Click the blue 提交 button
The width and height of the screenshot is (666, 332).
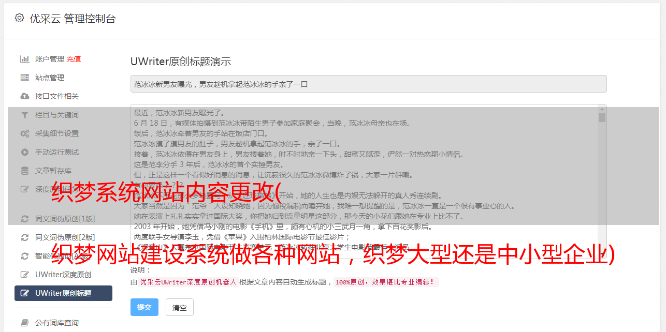pyautogui.click(x=144, y=307)
